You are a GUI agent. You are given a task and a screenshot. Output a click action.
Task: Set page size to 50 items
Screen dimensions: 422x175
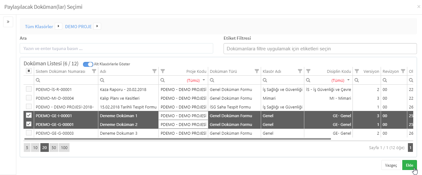(x=54, y=147)
